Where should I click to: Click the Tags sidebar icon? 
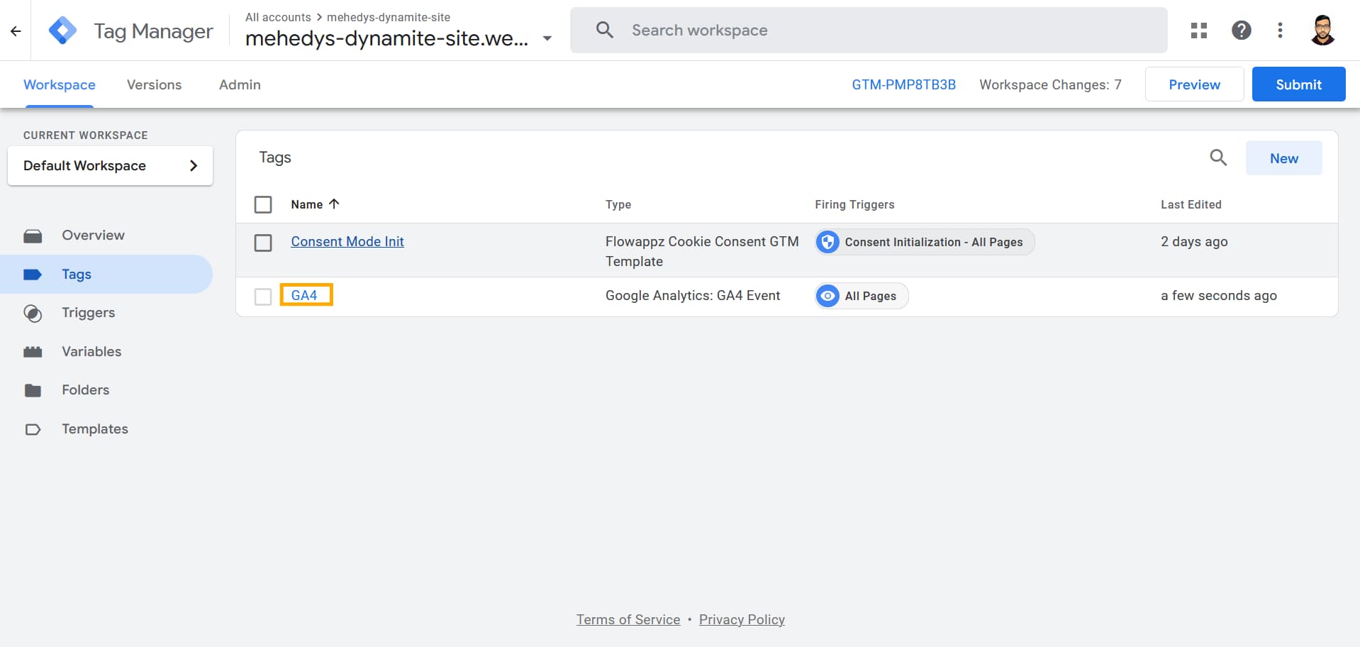(x=33, y=275)
